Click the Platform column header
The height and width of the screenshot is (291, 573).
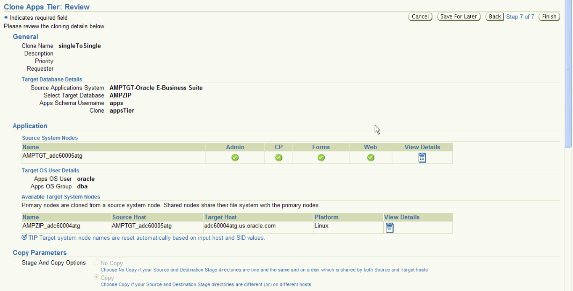click(x=326, y=217)
